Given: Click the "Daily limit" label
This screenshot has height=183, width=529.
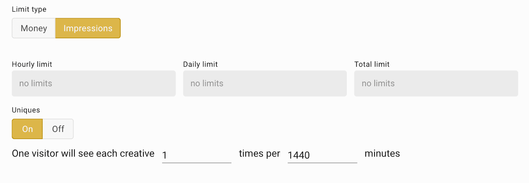Looking at the screenshot, I should click(200, 64).
